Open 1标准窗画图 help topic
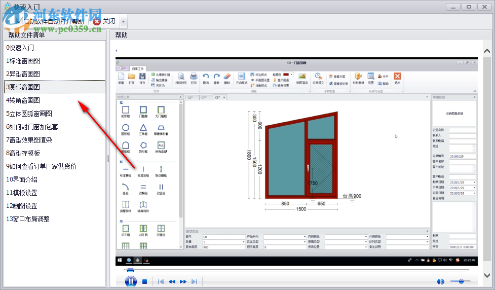The width and height of the screenshot is (495, 290). pyautogui.click(x=55, y=61)
